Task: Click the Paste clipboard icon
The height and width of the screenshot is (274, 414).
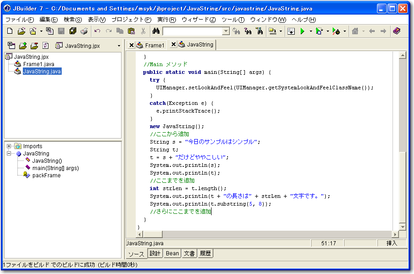Action: pyautogui.click(x=131, y=31)
